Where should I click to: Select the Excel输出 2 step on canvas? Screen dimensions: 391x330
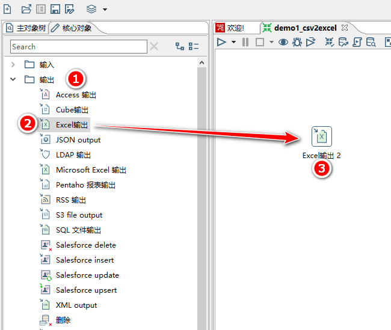(322, 136)
